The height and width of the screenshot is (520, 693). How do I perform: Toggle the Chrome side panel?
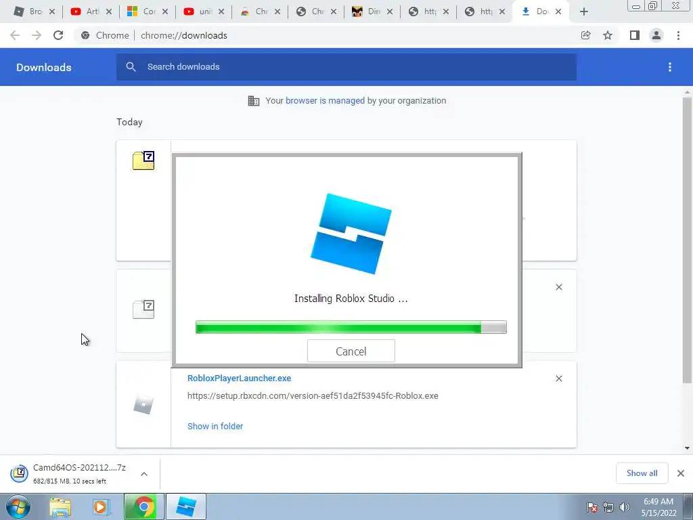(x=635, y=35)
